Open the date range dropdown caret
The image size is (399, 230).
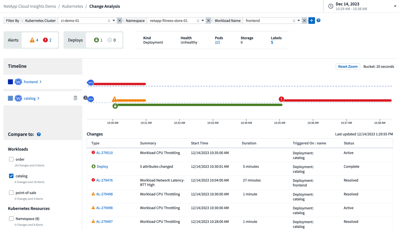[395, 6]
